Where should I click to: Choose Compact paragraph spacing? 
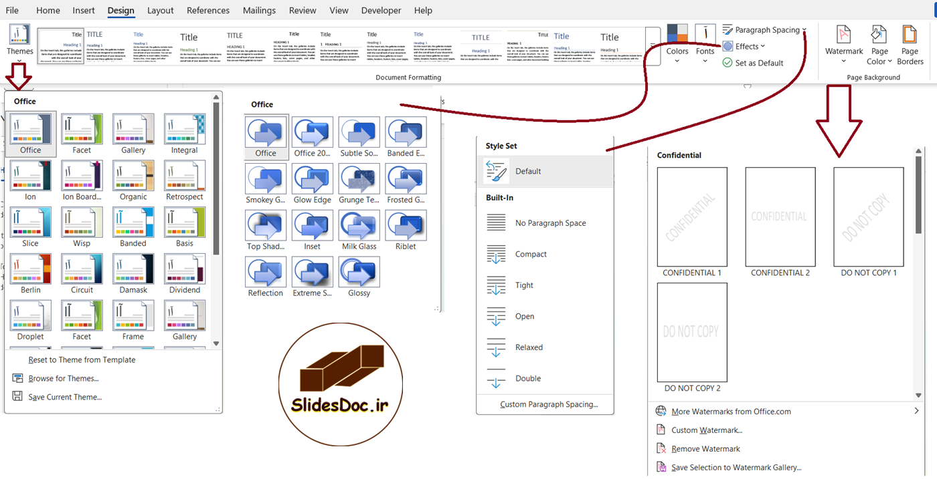click(545, 254)
